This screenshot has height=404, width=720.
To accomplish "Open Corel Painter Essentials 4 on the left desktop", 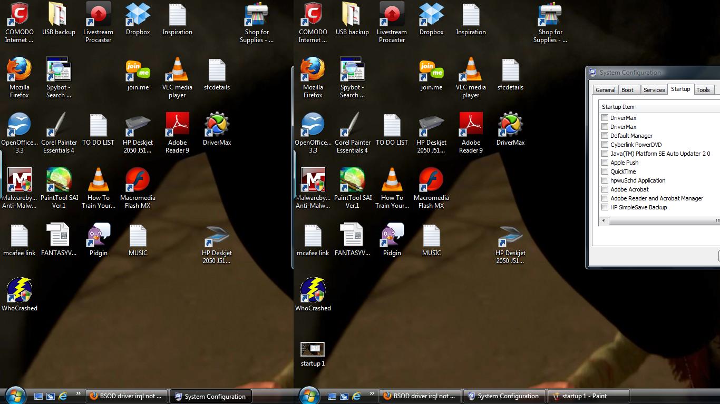I will coord(59,133).
